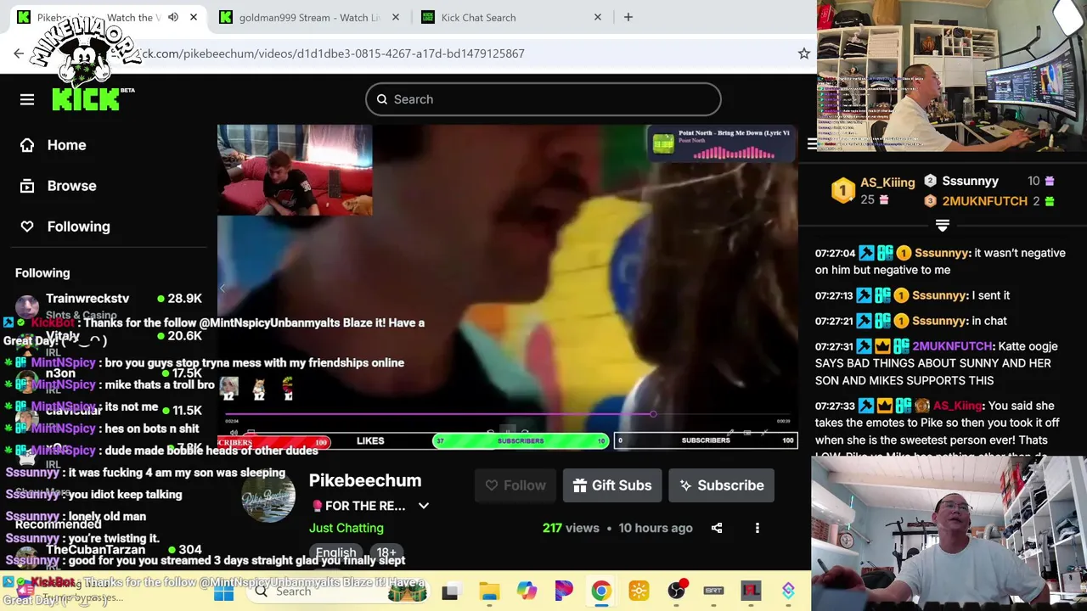Click the Pikebeechum channel name

(365, 480)
